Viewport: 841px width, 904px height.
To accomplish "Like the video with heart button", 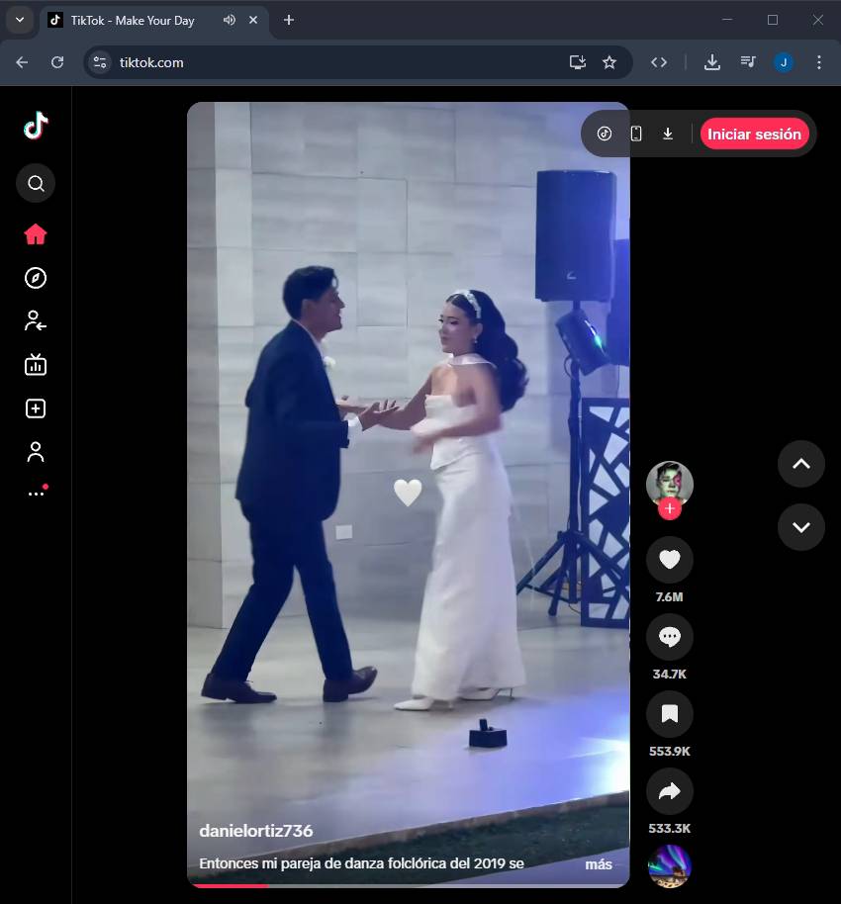I will click(670, 560).
